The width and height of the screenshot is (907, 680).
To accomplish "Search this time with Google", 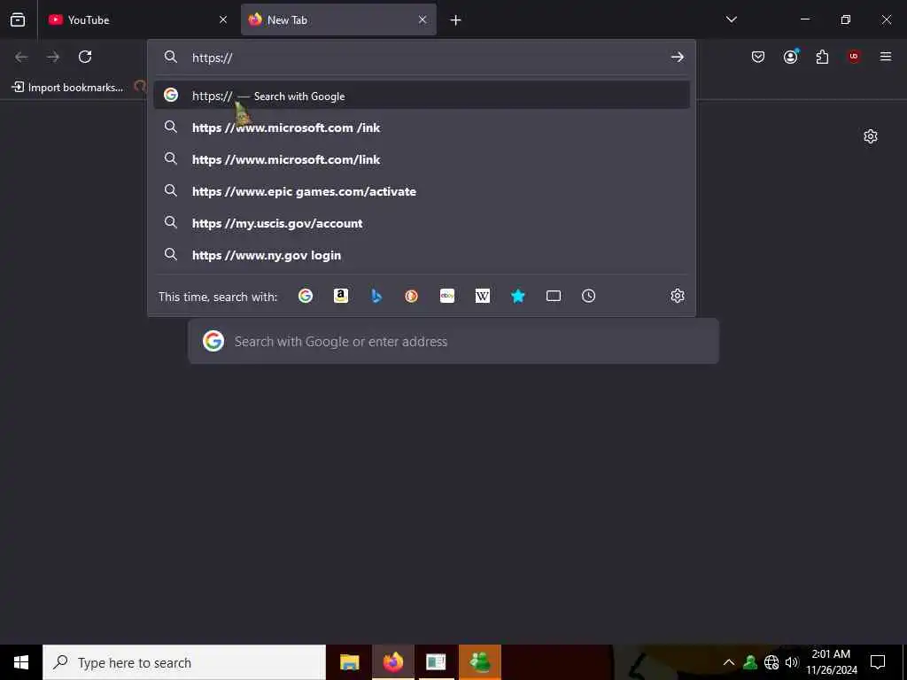I will [x=306, y=296].
